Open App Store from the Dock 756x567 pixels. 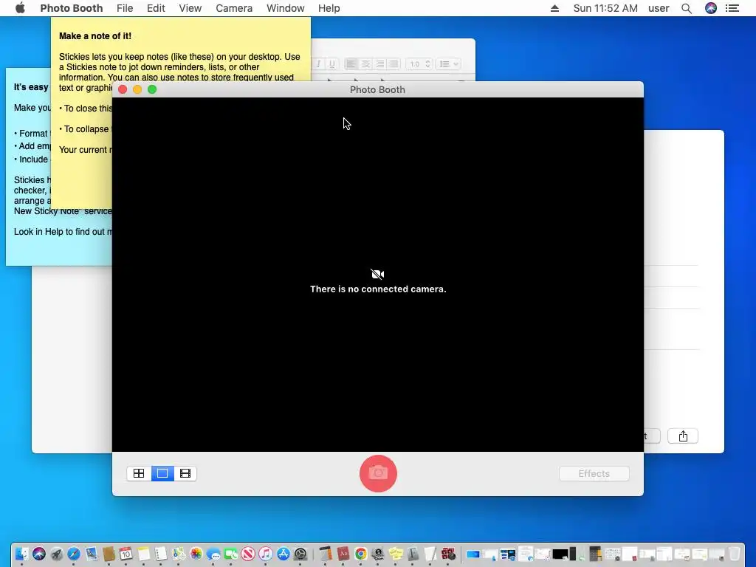[283, 554]
